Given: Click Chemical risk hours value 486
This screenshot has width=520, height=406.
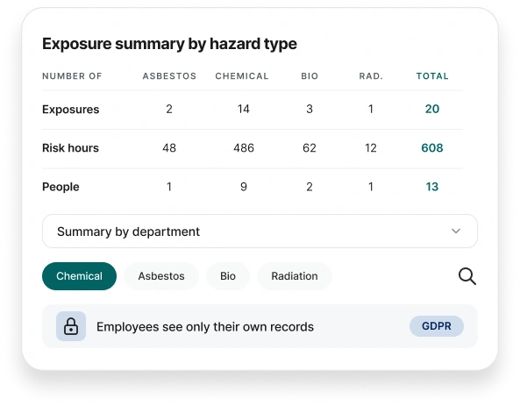Looking at the screenshot, I should click(244, 148).
